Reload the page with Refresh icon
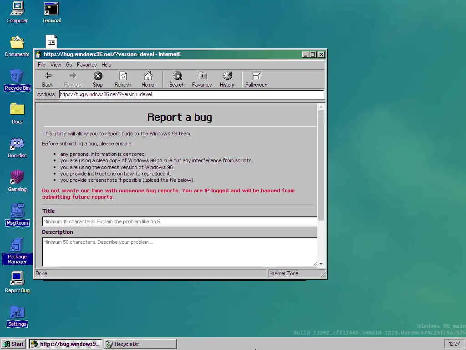Image resolution: width=466 pixels, height=350 pixels. click(123, 79)
